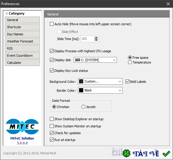The width and height of the screenshot is (173, 160).
Task: Click the drive icon in disk dropdown
Action: (78, 60)
